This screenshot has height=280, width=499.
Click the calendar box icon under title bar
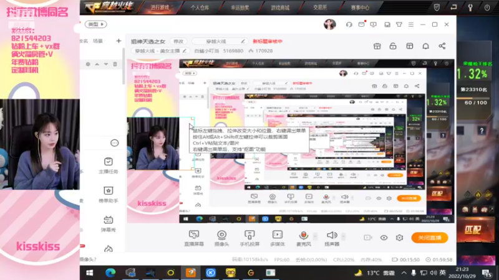(x=377, y=46)
